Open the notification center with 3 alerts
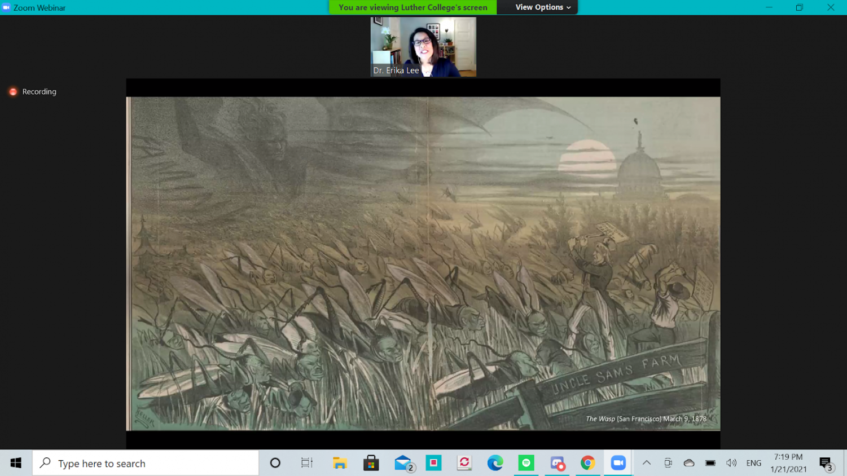Image resolution: width=847 pixels, height=476 pixels. [x=826, y=464]
